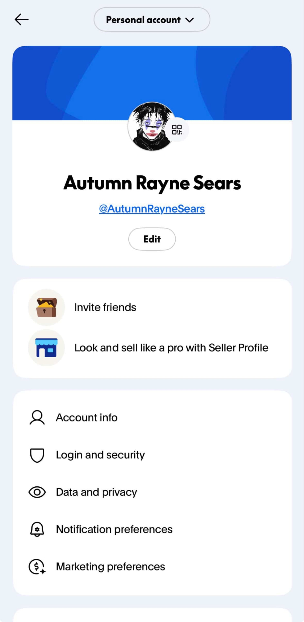Click the clown-face profile picture
This screenshot has height=622, width=304.
click(150, 127)
